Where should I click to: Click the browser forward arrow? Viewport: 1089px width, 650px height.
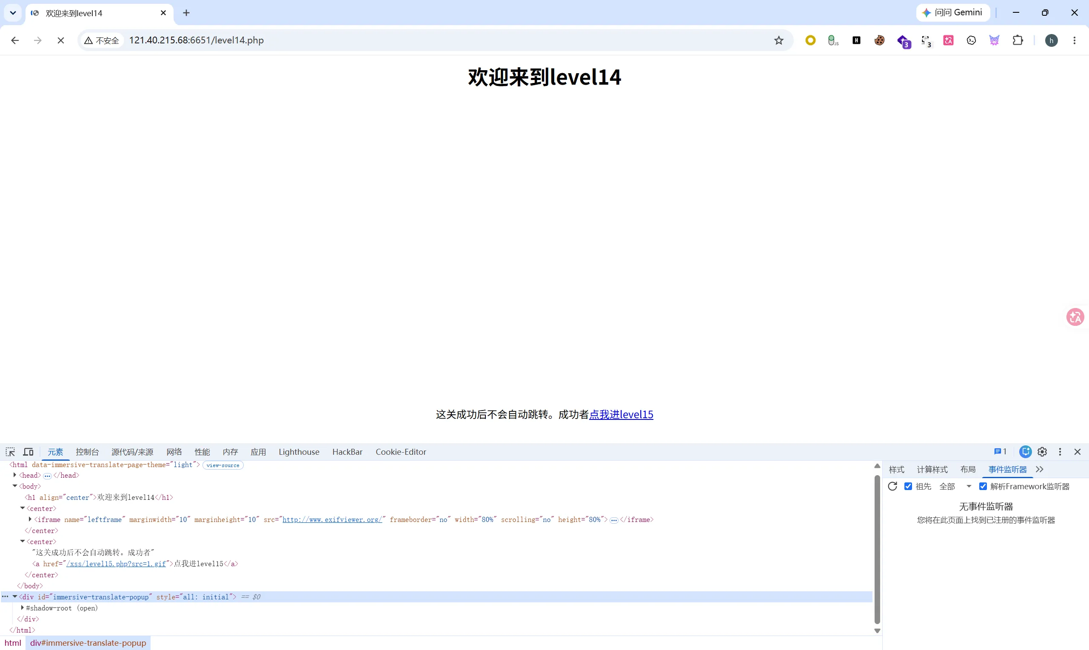(x=38, y=40)
